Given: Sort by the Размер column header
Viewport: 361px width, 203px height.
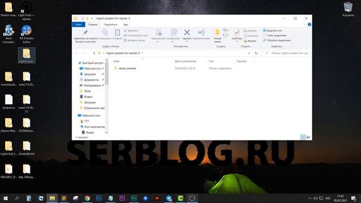Looking at the screenshot, I should pos(241,61).
